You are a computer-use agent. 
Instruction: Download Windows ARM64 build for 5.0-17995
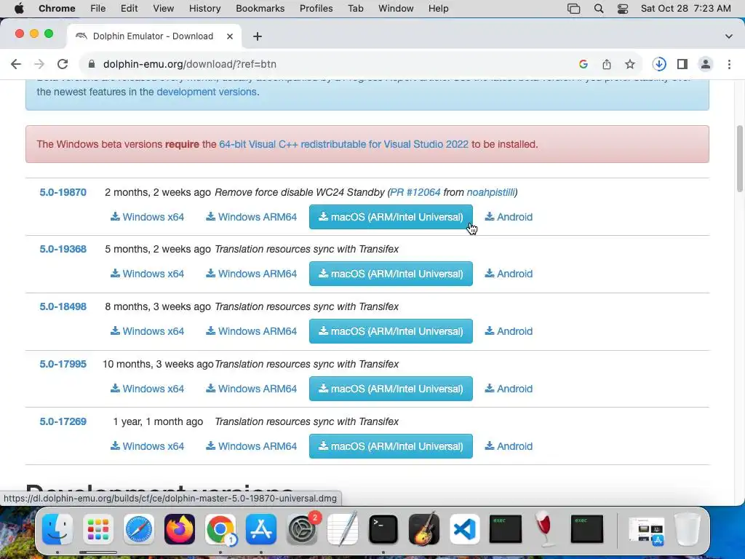tap(251, 389)
